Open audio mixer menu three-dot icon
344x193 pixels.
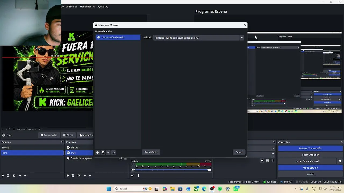pyautogui.click(x=138, y=176)
